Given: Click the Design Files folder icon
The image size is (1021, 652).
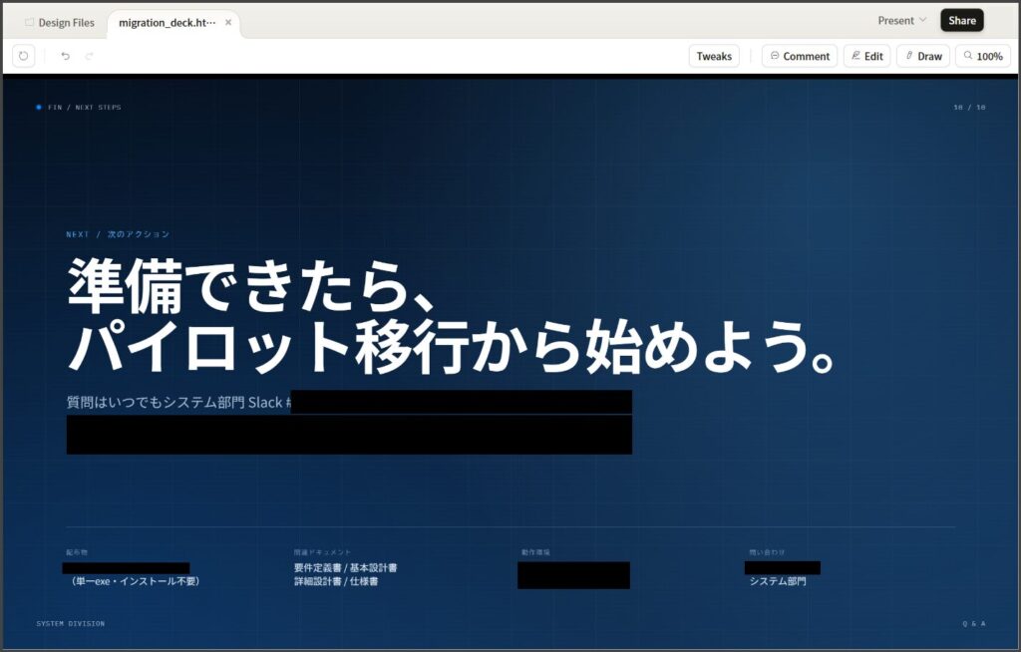Looking at the screenshot, I should (29, 22).
